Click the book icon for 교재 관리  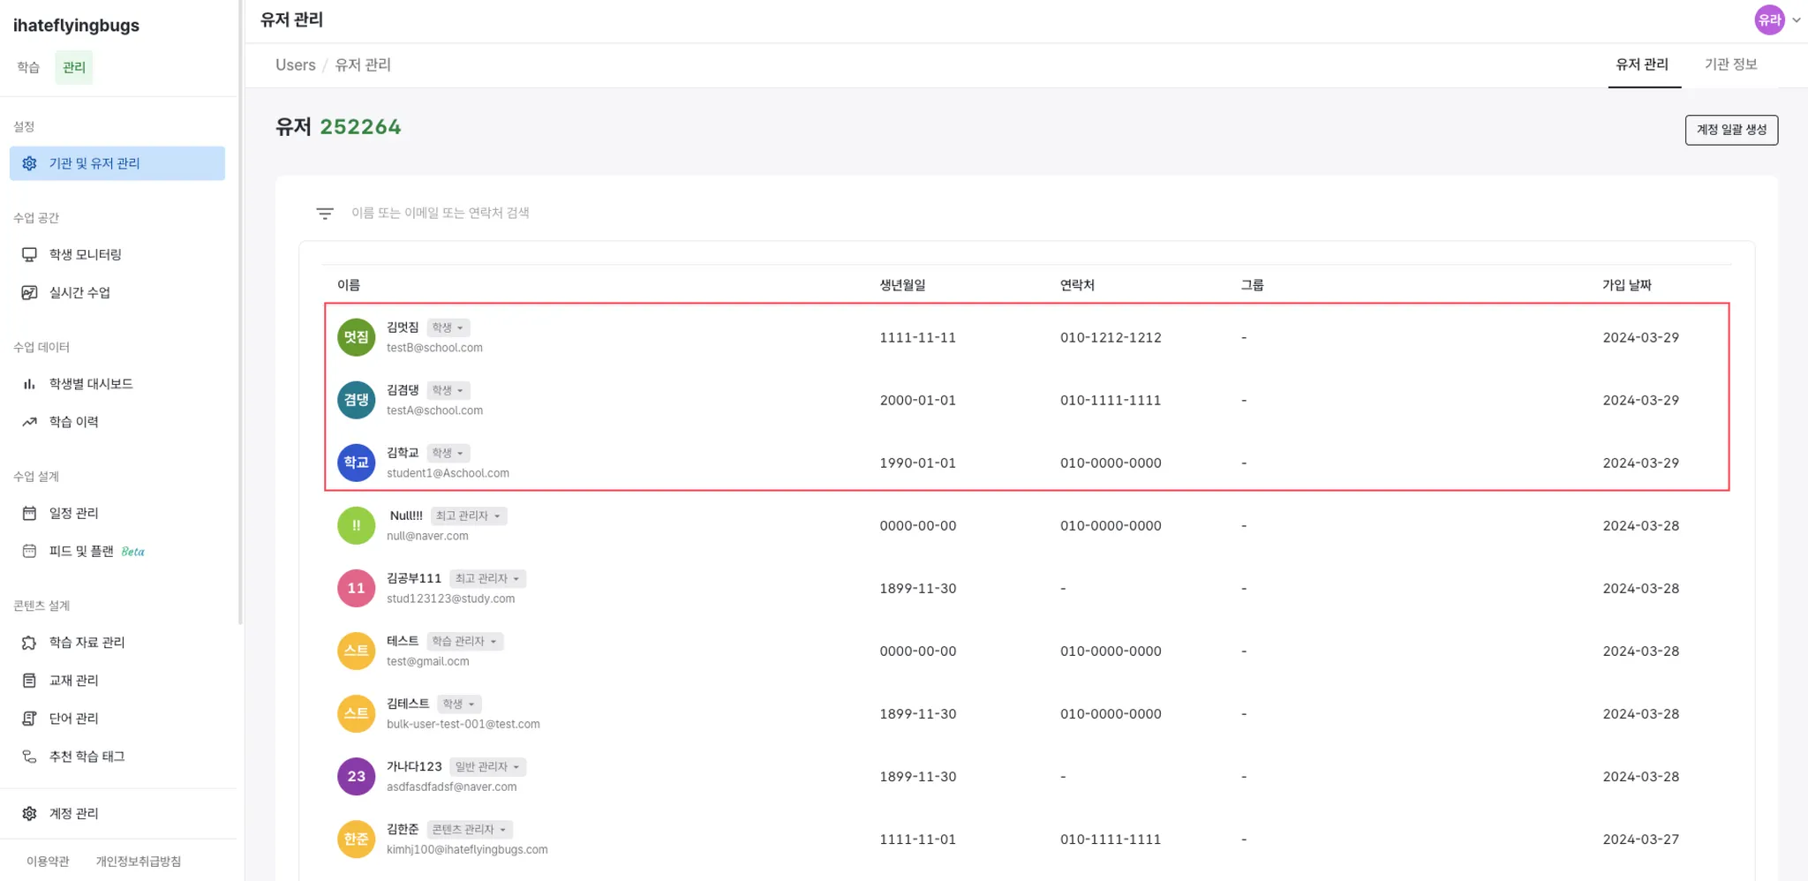click(x=29, y=681)
